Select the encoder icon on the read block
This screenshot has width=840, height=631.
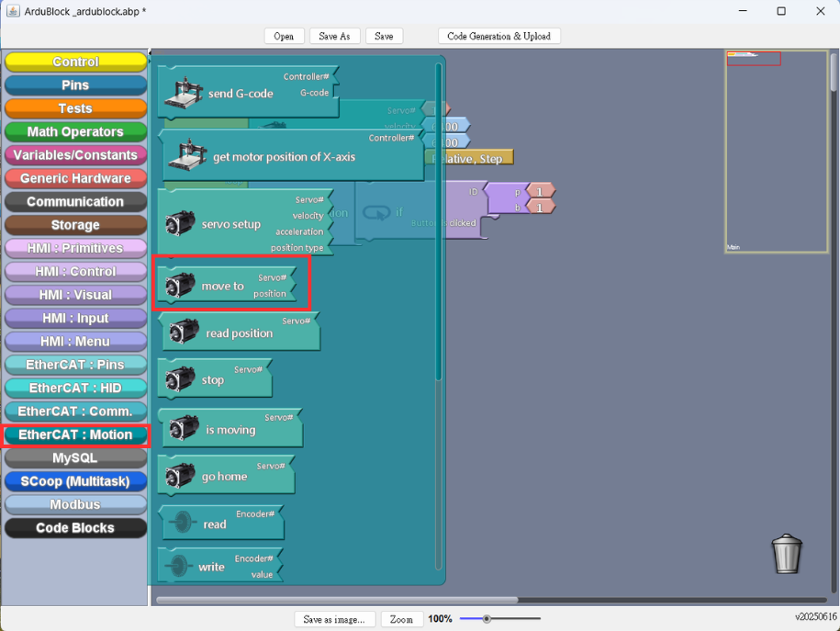pyautogui.click(x=182, y=523)
